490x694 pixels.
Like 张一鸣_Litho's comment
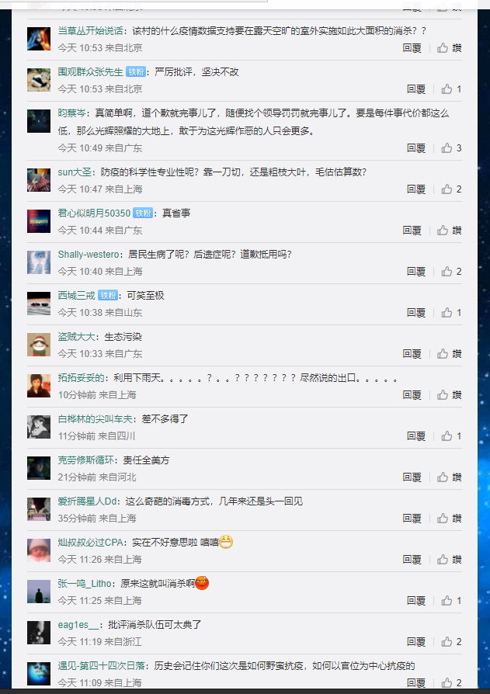coord(451,601)
